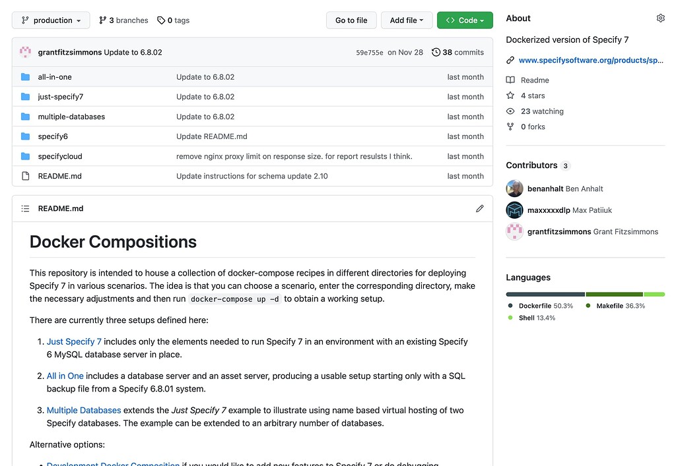Open commit hash 59e755e
The height and width of the screenshot is (466, 676).
(370, 53)
